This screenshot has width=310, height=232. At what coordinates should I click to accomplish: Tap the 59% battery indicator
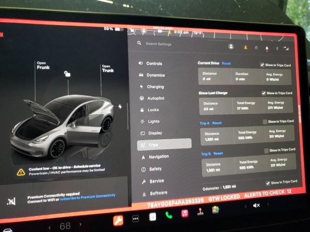114,29
